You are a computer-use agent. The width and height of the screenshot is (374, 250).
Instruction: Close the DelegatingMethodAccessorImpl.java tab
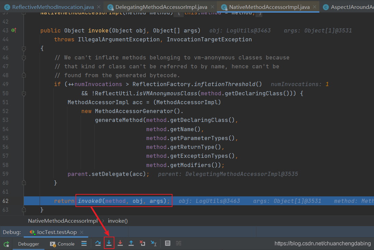click(x=212, y=7)
